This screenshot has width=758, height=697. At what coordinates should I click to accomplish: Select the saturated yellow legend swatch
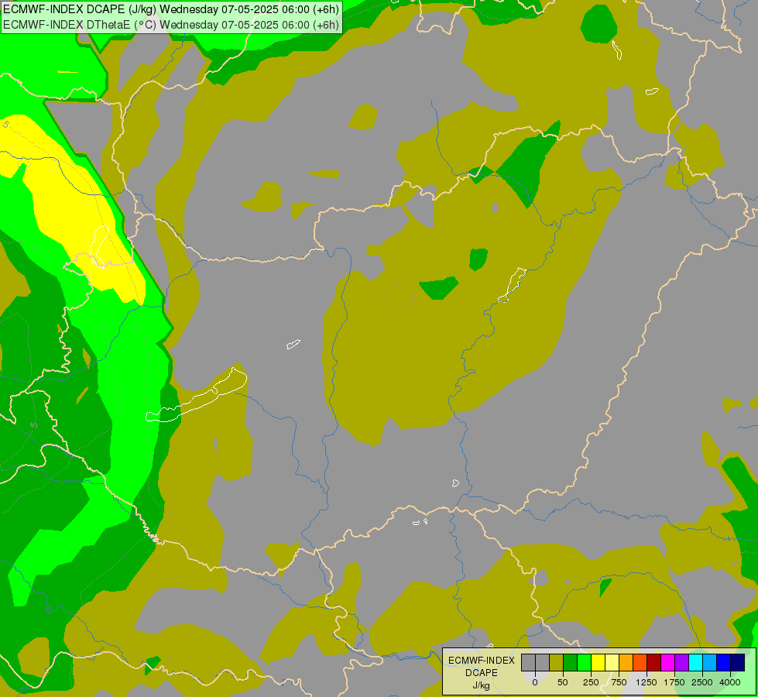(598, 662)
